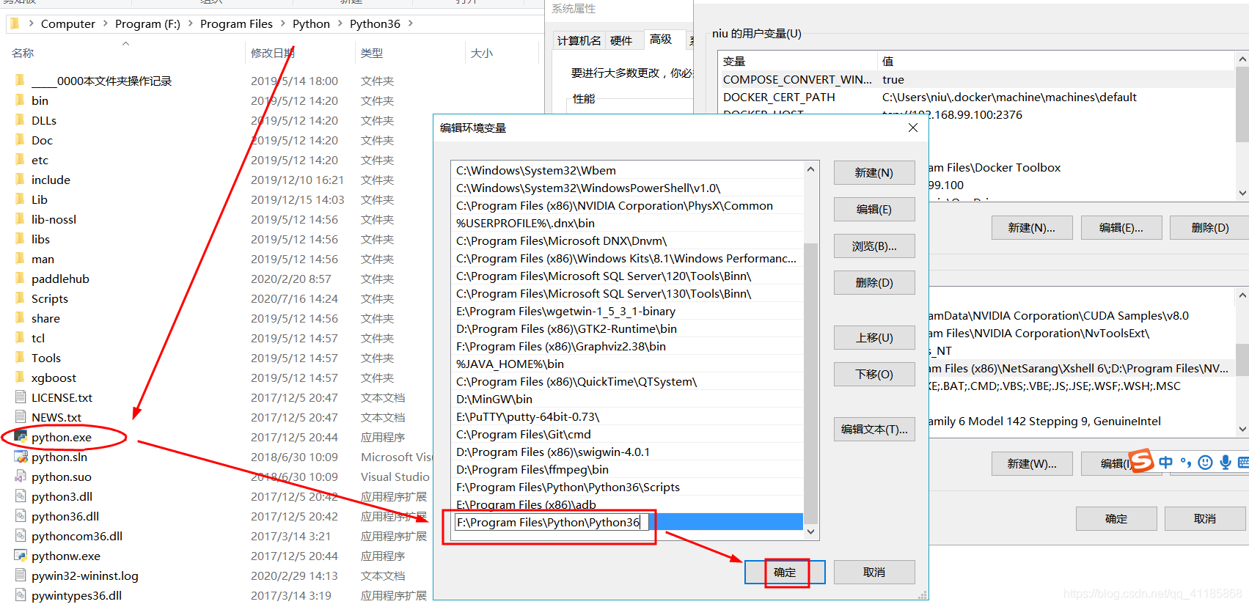Click the Tools folder icon
Viewport: 1249px width, 607px height.
click(20, 357)
